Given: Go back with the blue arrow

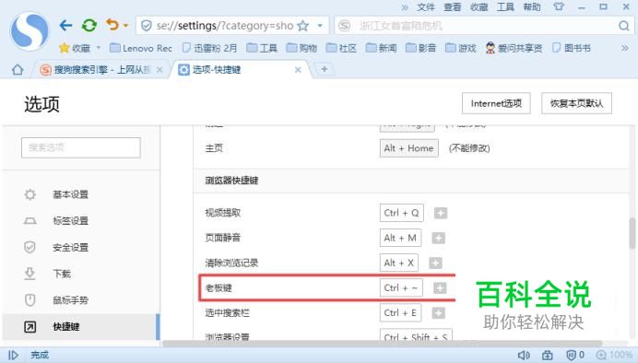Looking at the screenshot, I should 65,26.
